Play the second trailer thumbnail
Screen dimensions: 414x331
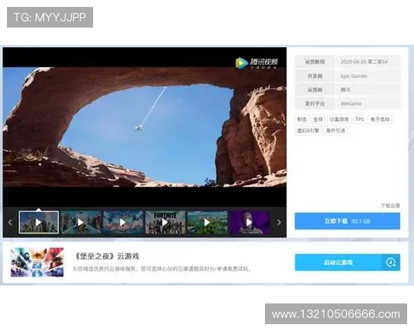[x=81, y=222]
